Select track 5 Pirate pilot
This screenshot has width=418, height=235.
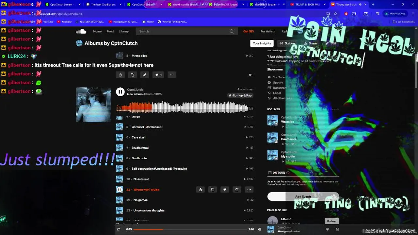click(x=139, y=56)
